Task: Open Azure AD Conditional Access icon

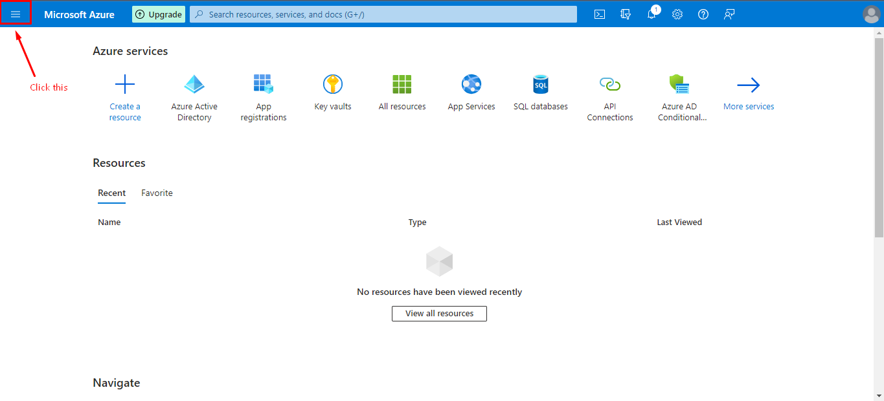Action: 679,84
